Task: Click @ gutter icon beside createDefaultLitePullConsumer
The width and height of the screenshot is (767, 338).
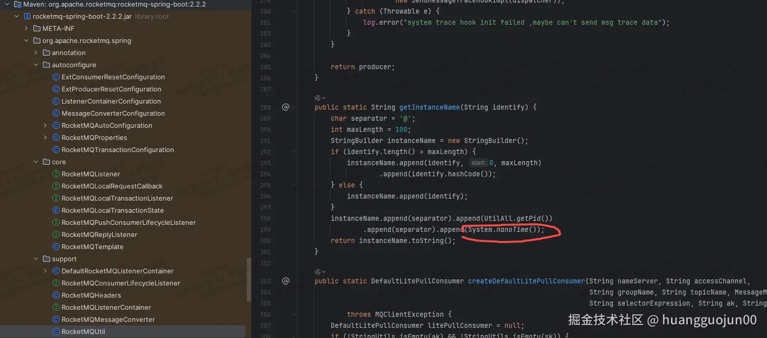Action: point(286,281)
